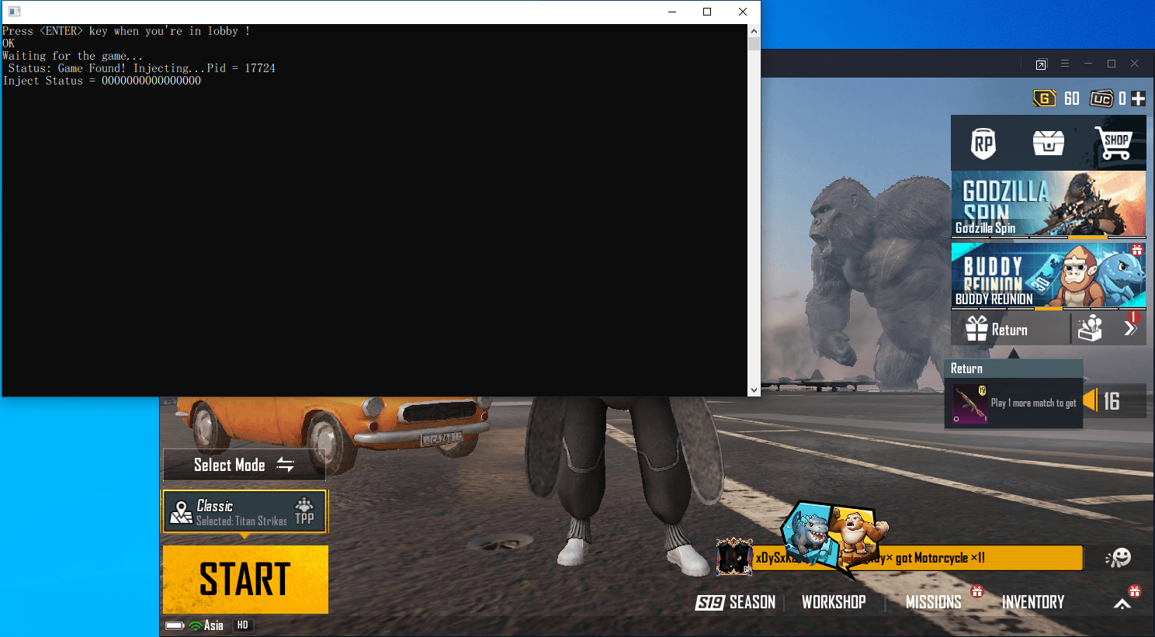The image size is (1155, 637).
Task: Open the crate box icon
Action: [1048, 143]
